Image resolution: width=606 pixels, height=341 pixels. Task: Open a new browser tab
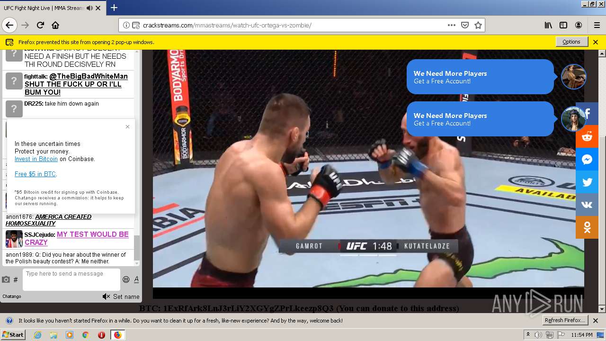(x=114, y=8)
